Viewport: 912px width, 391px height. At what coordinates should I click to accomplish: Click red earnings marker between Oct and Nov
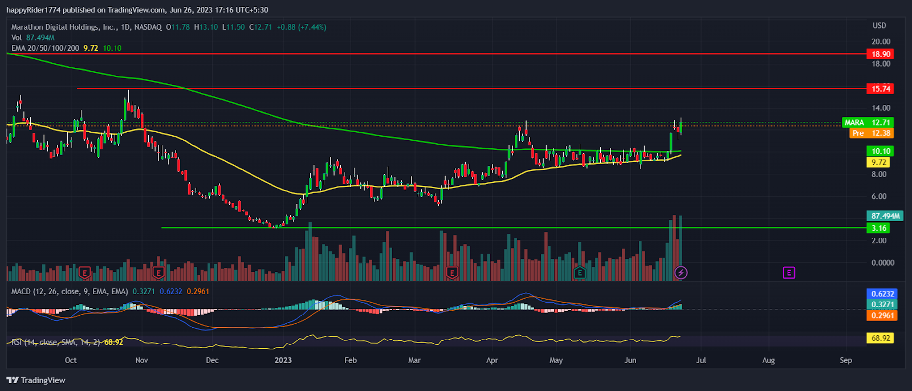pos(85,273)
